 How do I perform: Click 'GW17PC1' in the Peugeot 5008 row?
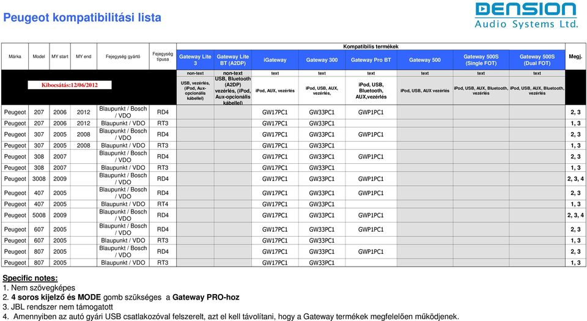pyautogui.click(x=275, y=215)
